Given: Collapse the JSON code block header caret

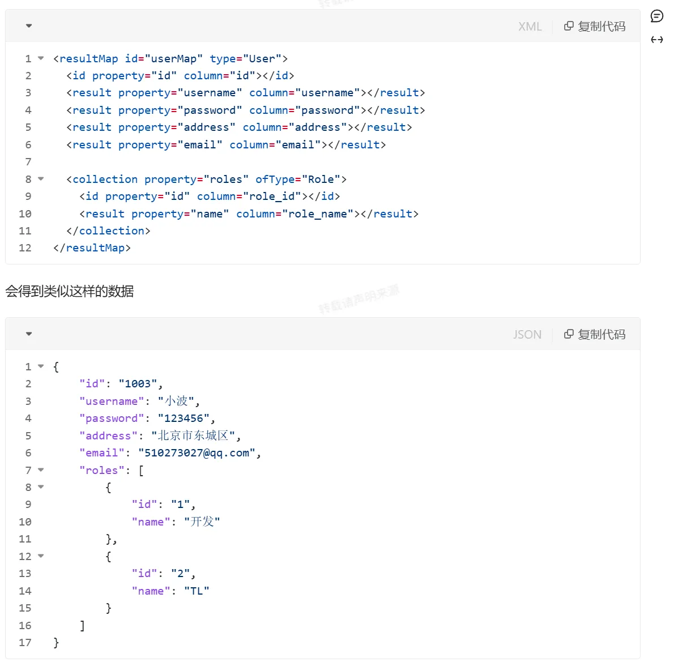Looking at the screenshot, I should click(x=29, y=334).
